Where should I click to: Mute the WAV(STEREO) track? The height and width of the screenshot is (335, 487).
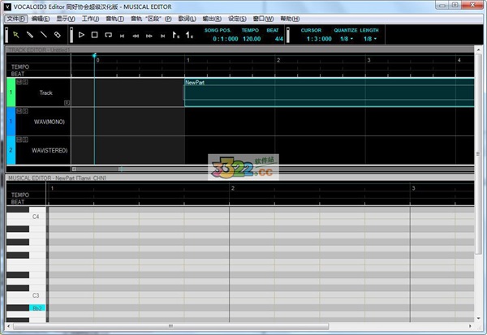click(19, 140)
